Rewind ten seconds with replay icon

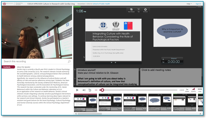point(90,90)
